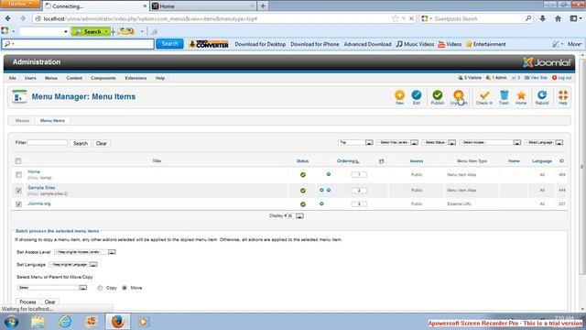Open Internet Explorer from the taskbar

pos(65,322)
